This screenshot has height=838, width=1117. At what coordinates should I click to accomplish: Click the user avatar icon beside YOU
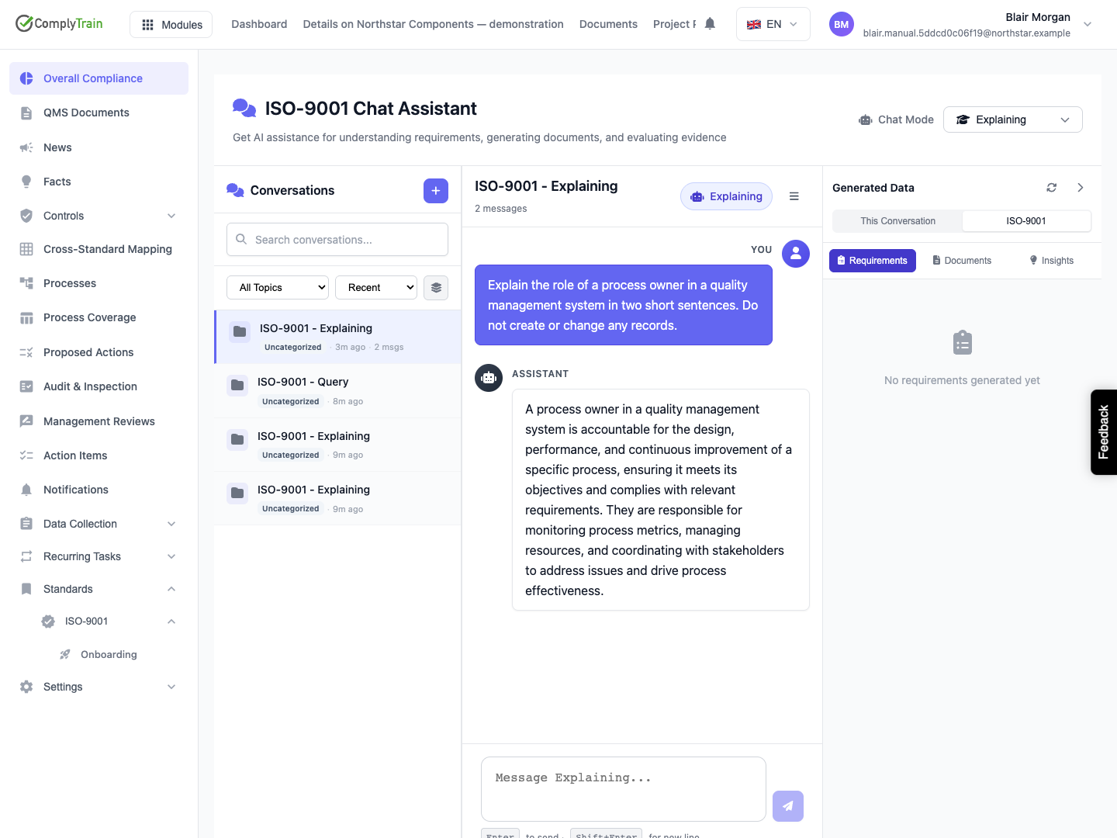point(796,254)
